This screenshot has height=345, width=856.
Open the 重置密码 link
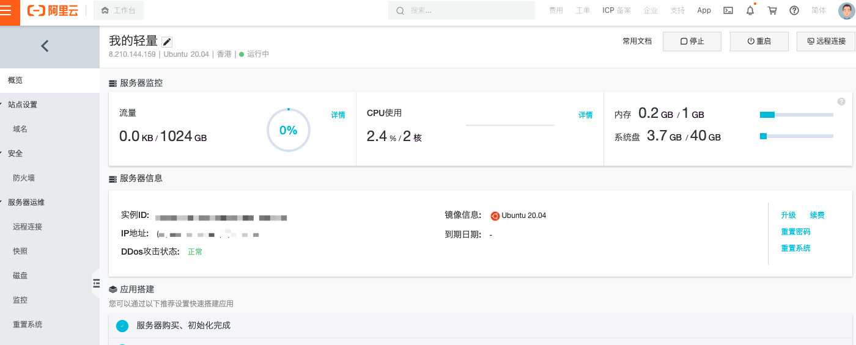click(795, 232)
